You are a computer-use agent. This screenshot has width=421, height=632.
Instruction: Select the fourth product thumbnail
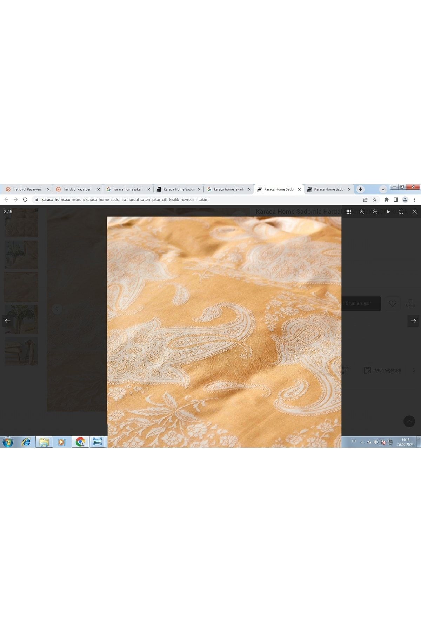pos(21,319)
